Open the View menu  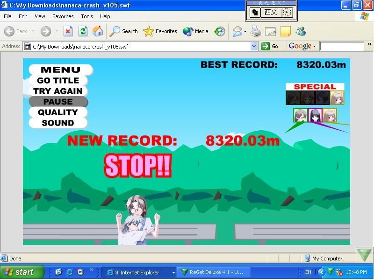point(40,16)
